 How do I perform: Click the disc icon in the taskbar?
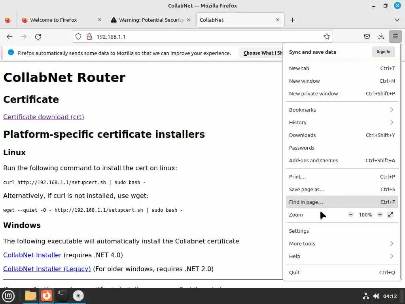(x=78, y=296)
